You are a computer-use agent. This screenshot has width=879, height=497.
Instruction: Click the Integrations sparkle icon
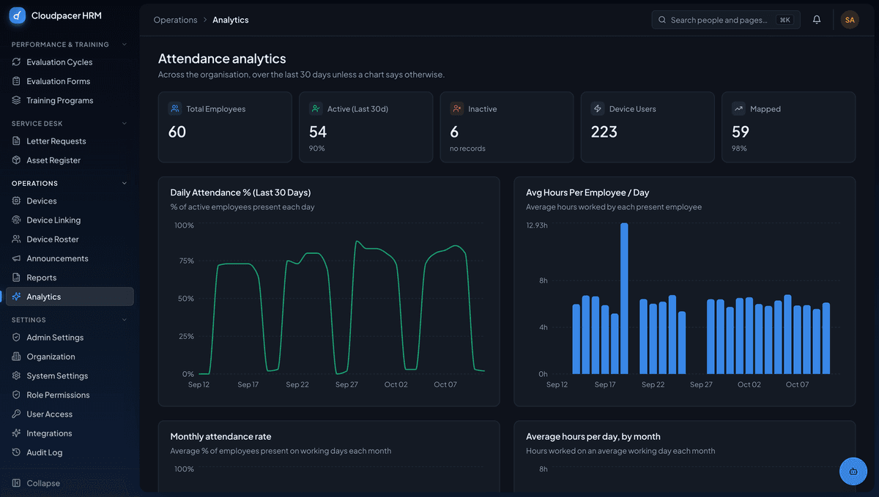click(17, 433)
